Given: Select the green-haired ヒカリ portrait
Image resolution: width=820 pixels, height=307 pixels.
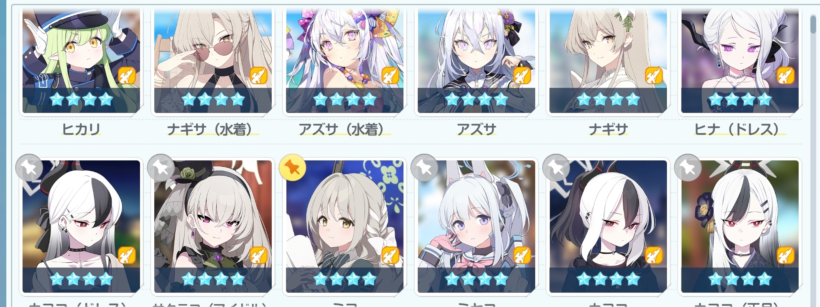Looking at the screenshot, I should click(x=81, y=61).
